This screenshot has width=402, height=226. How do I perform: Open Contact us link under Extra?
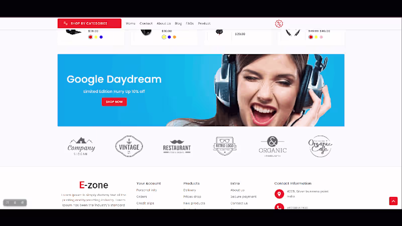pyautogui.click(x=239, y=203)
